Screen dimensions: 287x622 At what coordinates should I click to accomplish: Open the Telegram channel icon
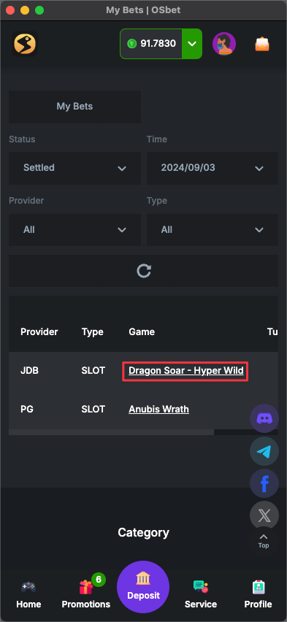coord(264,451)
